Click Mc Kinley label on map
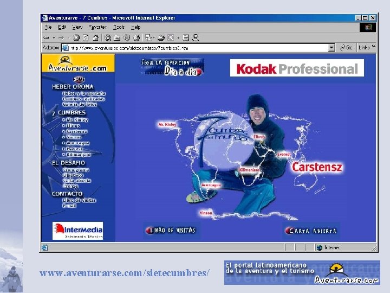This screenshot has width=390, height=293. point(167,124)
